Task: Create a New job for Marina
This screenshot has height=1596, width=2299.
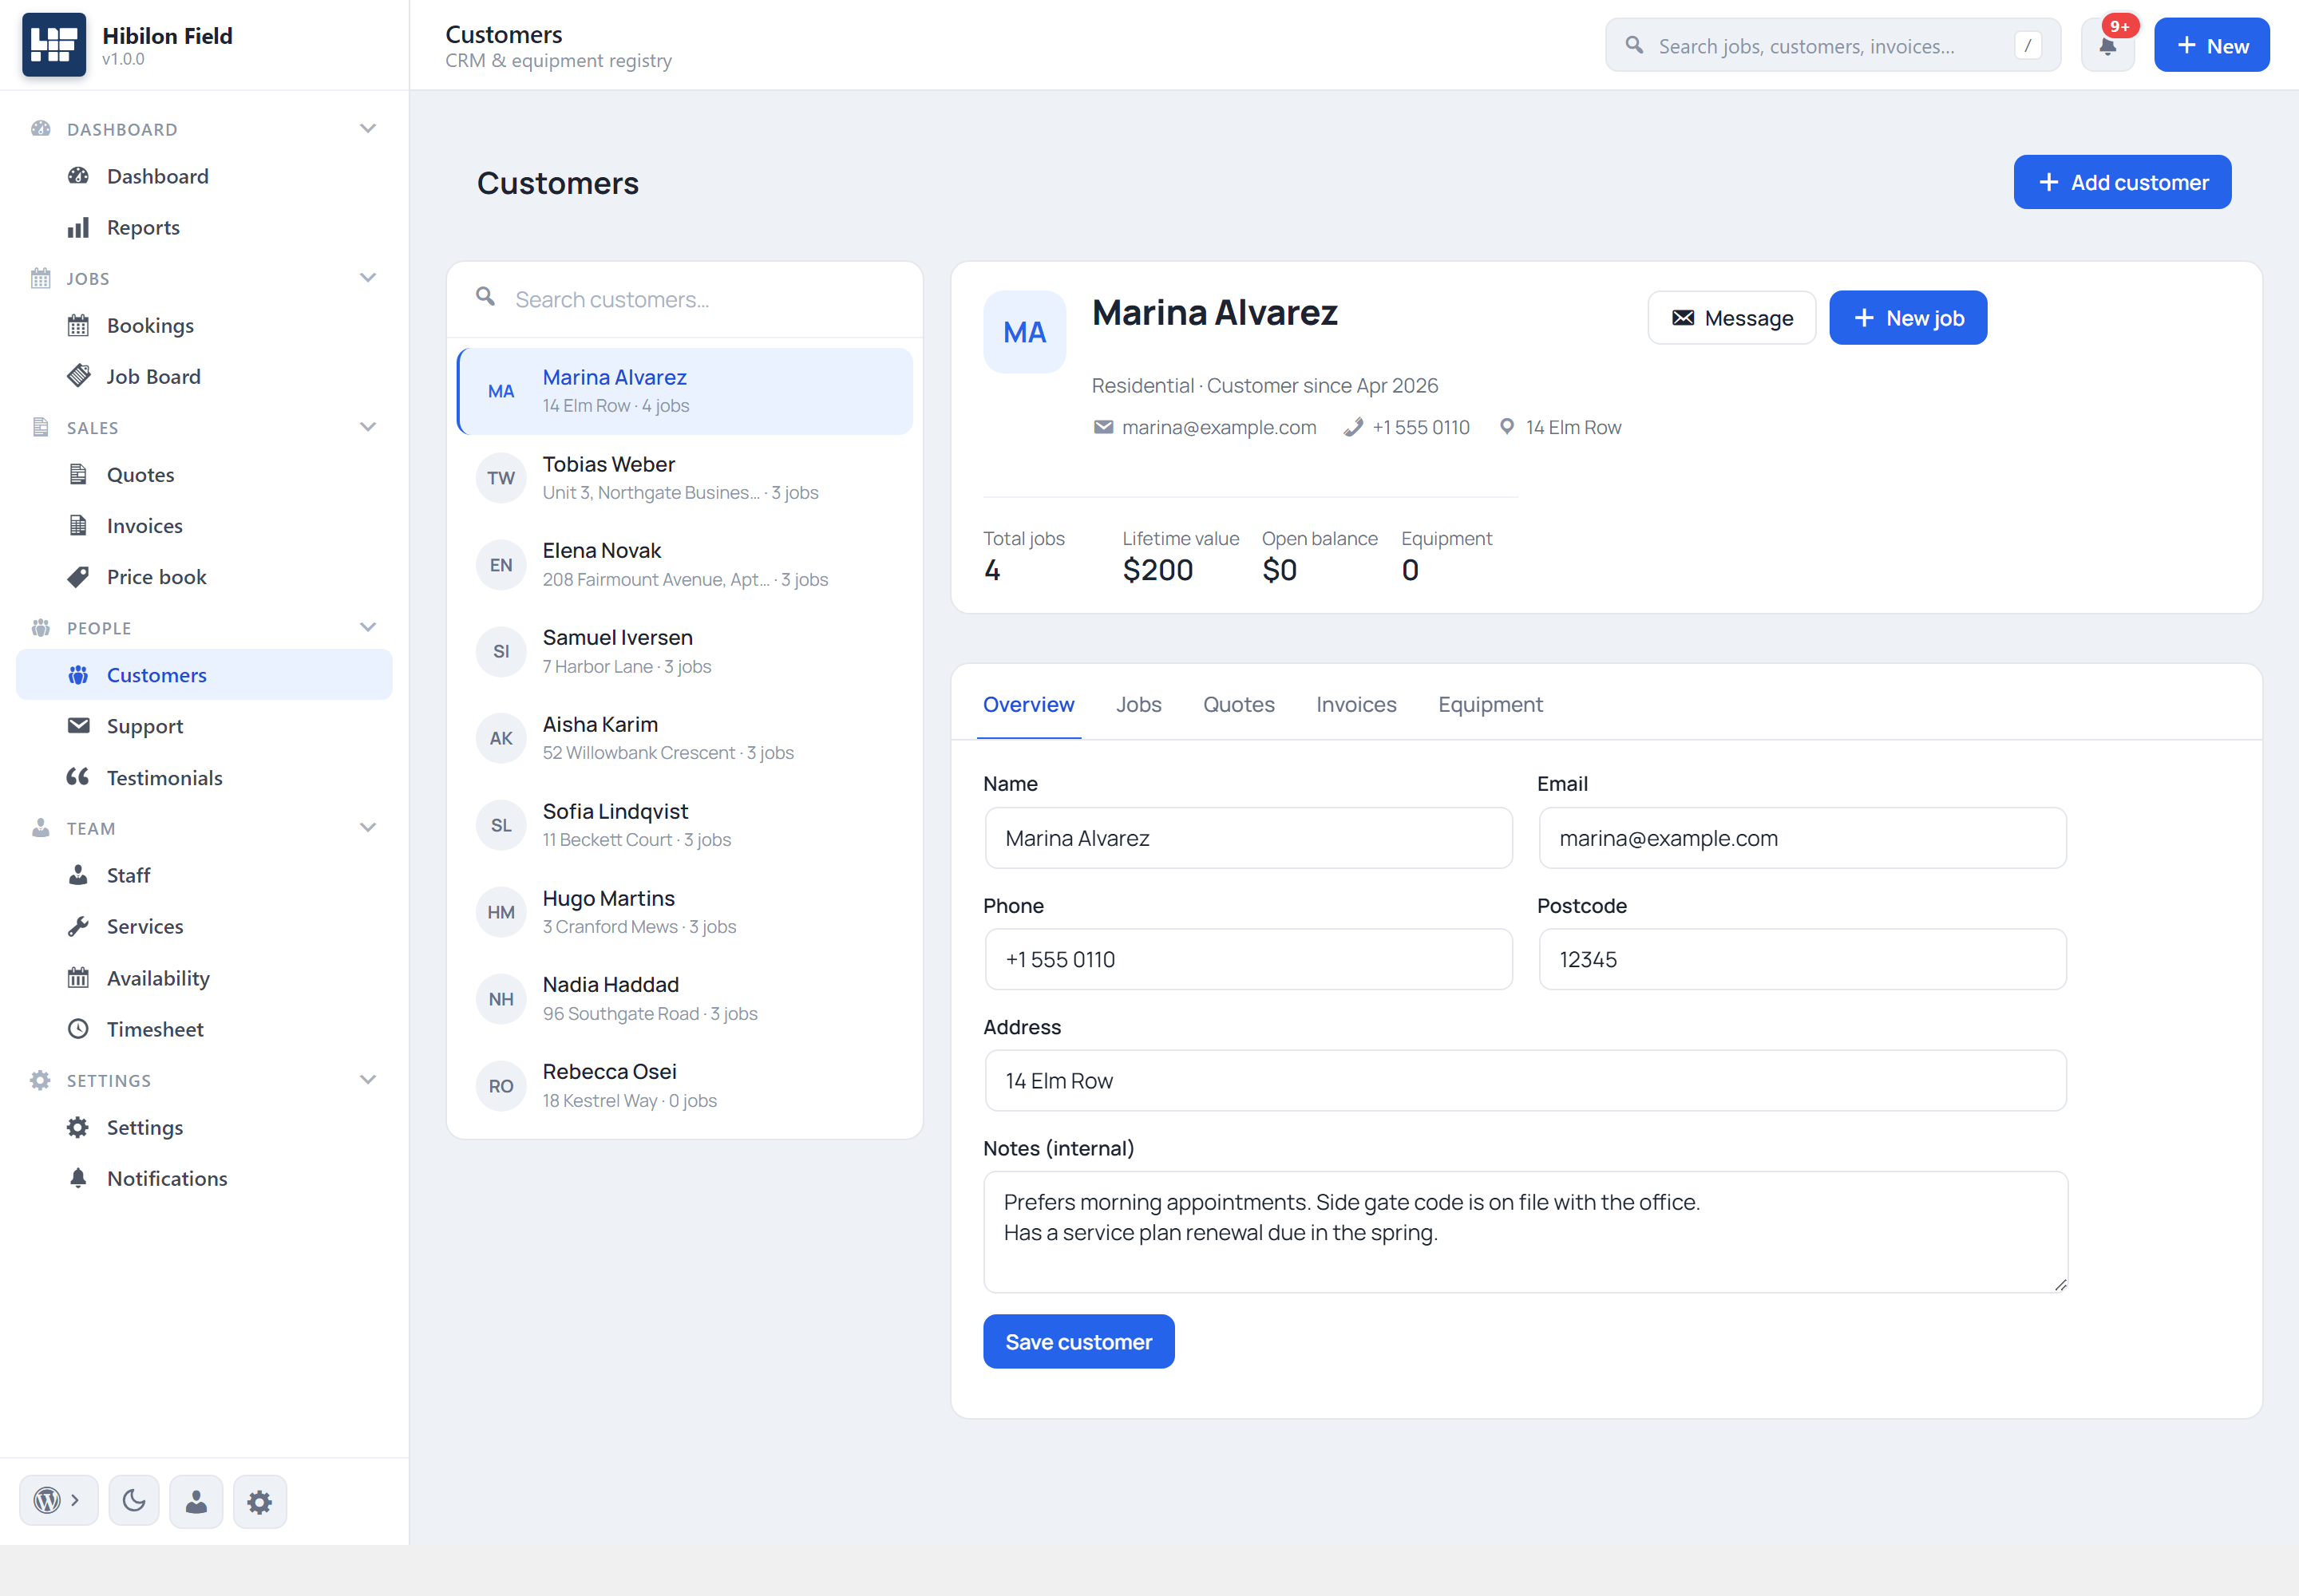Action: click(x=1908, y=318)
